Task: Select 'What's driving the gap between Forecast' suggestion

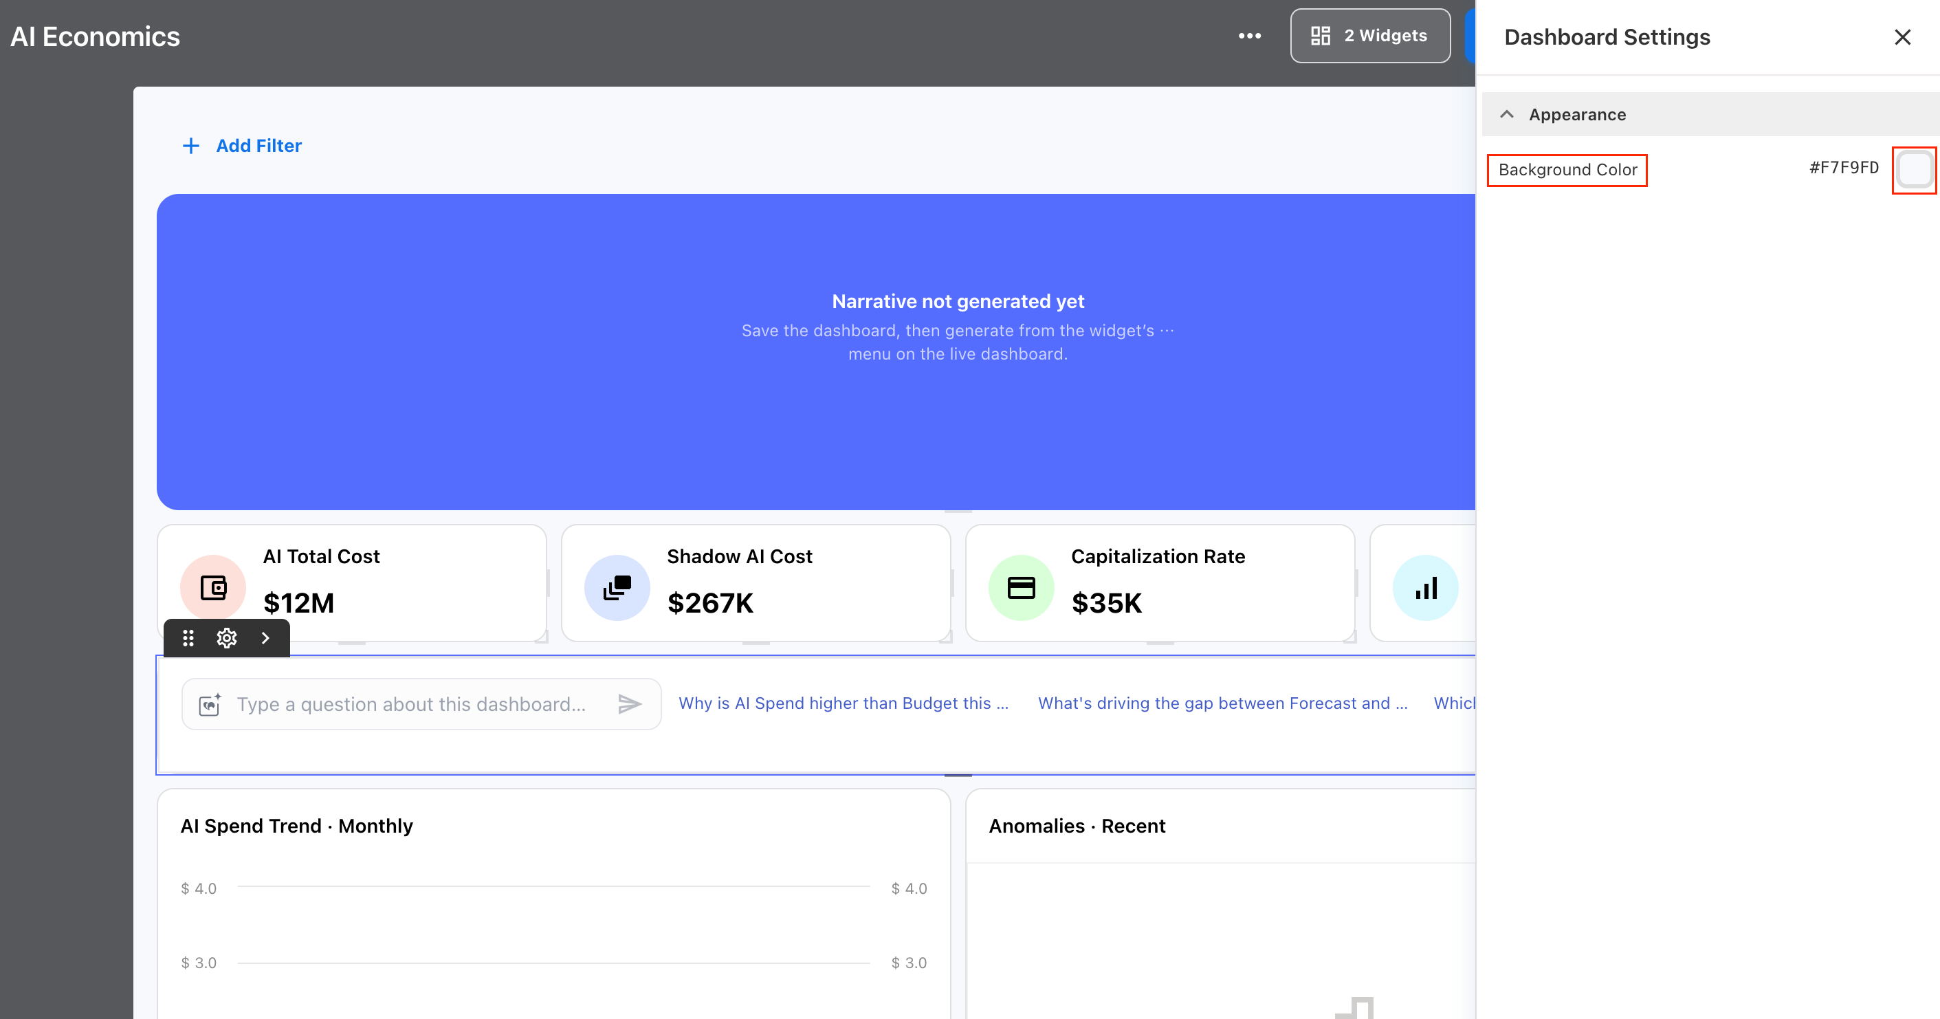Action: [x=1223, y=703]
